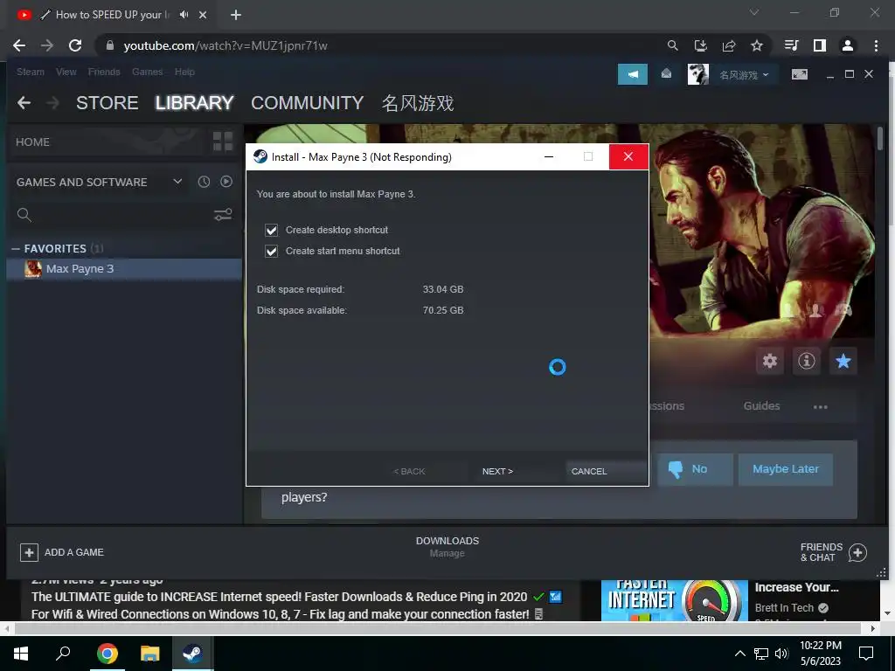Mute the YouTube tab audio icon

184,15
